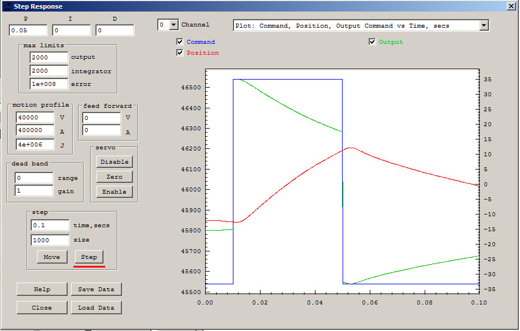Click the servo Disable button
Viewport: 520px width, 331px height.
coord(114,162)
